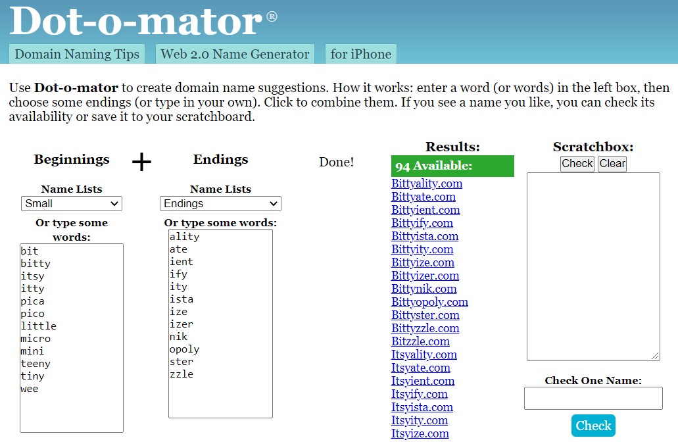Screen dimensions: 678x442
Task: Open the Bittyopoly.com result link
Action: point(430,303)
